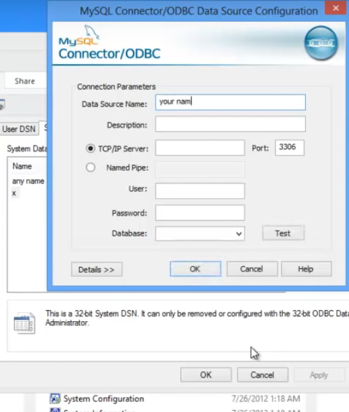This screenshot has height=412, width=349.
Task: Close the MySQL Connector/ODBC dialog
Action: tap(335, 8)
